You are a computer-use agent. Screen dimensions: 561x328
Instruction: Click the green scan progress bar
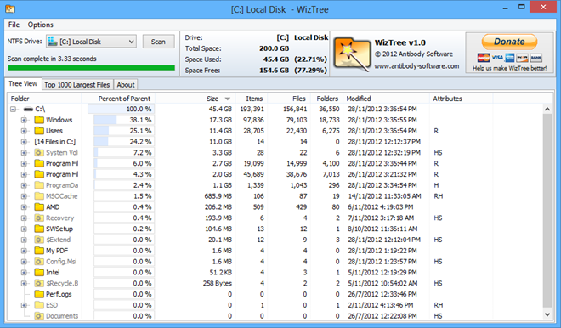pos(91,68)
